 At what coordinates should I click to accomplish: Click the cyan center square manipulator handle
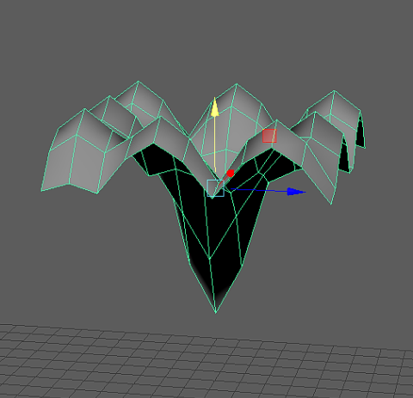215,188
